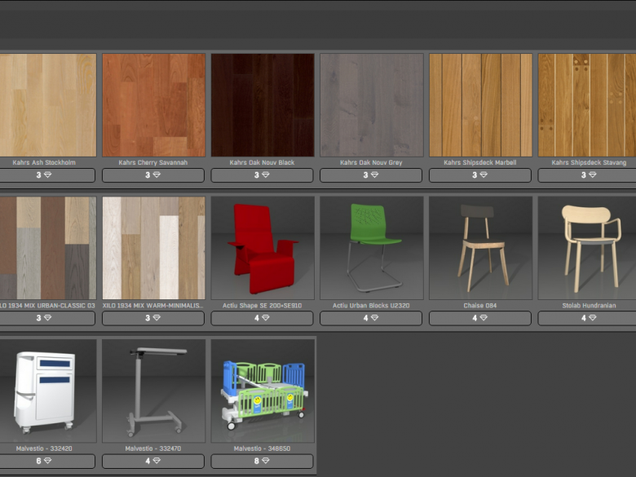Buy Kahrs Ash Stockholm for 3 gems
This screenshot has width=636, height=477.
click(x=47, y=175)
